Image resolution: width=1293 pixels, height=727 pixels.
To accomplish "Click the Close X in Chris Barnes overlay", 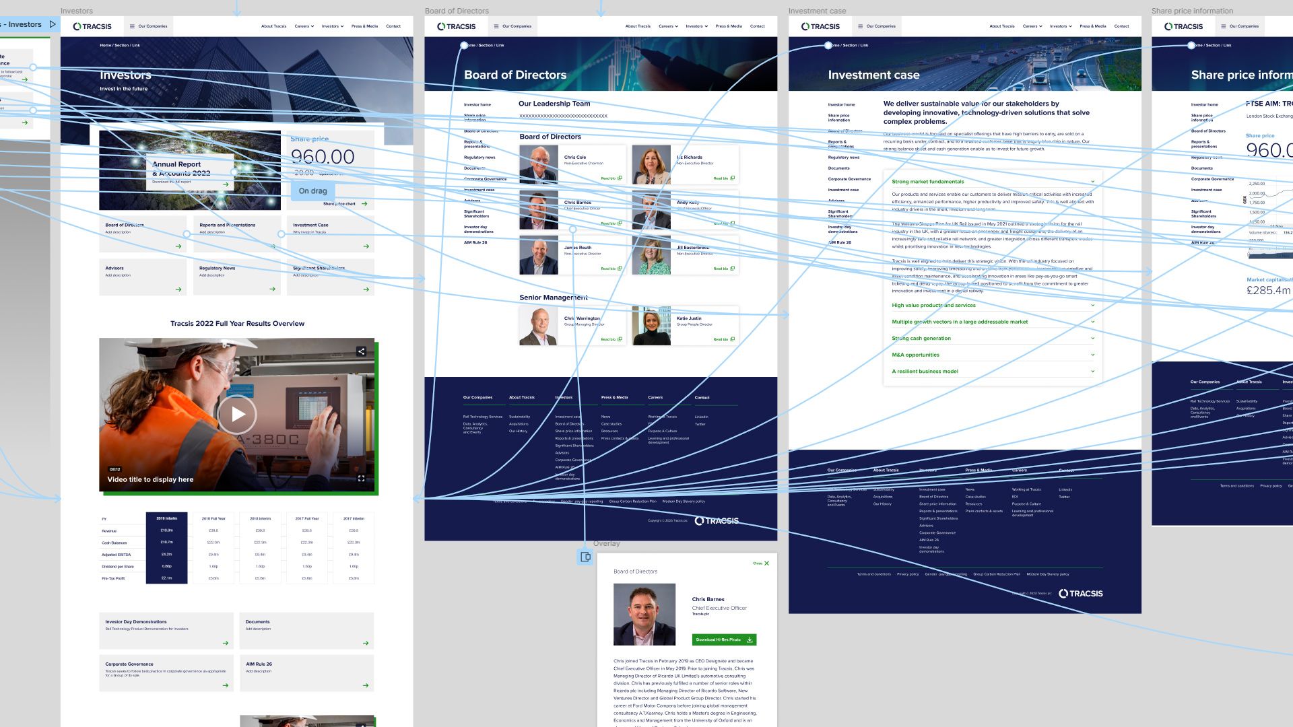I will (x=766, y=563).
